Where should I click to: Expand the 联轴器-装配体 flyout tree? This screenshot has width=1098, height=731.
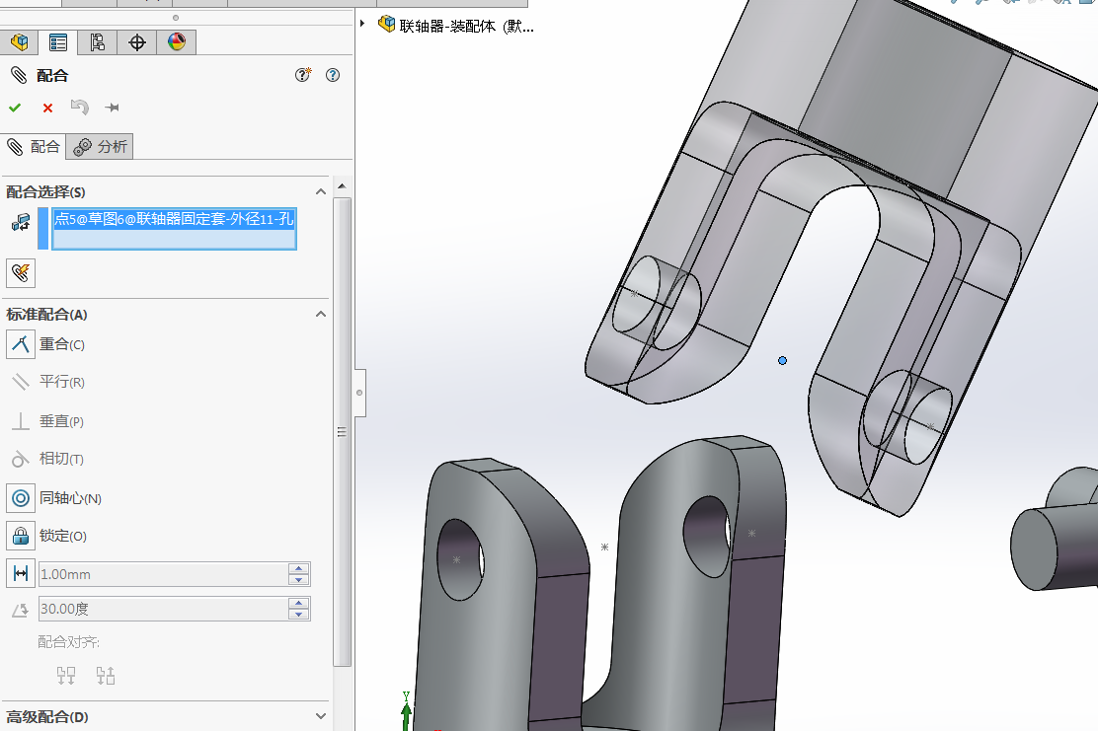click(362, 24)
